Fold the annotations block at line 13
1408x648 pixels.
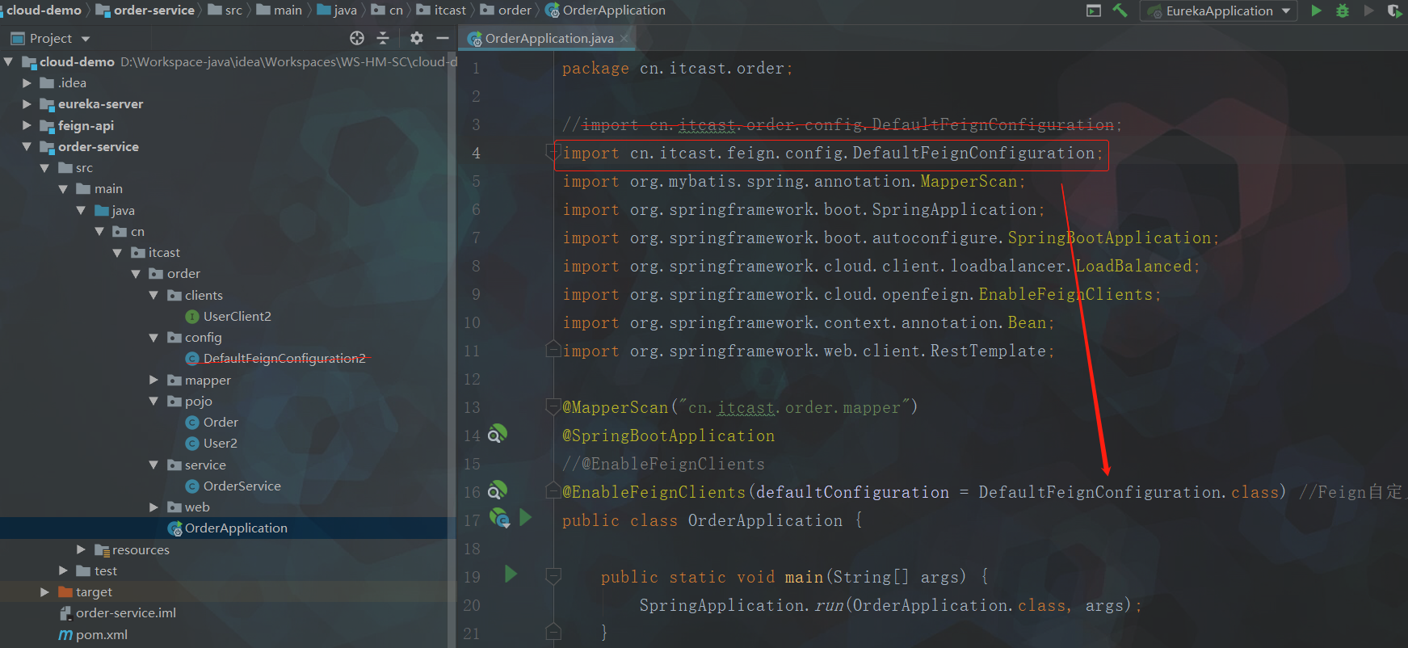(x=553, y=406)
